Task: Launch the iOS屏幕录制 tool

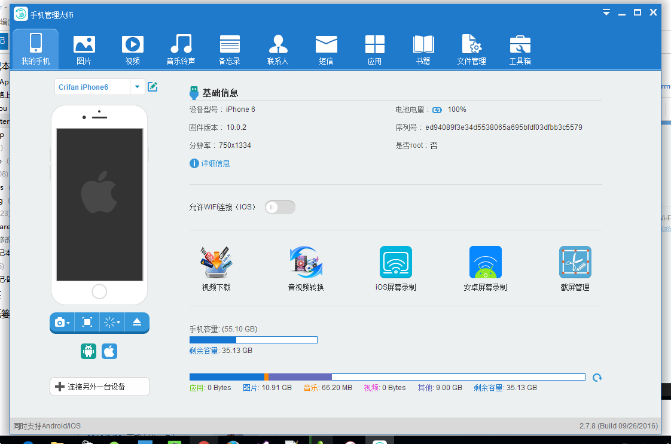Action: tap(396, 269)
